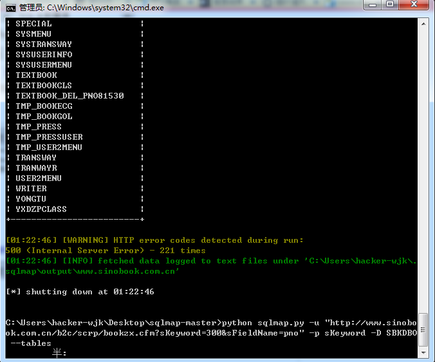Click the cmd.exe window title text

(x=91, y=8)
